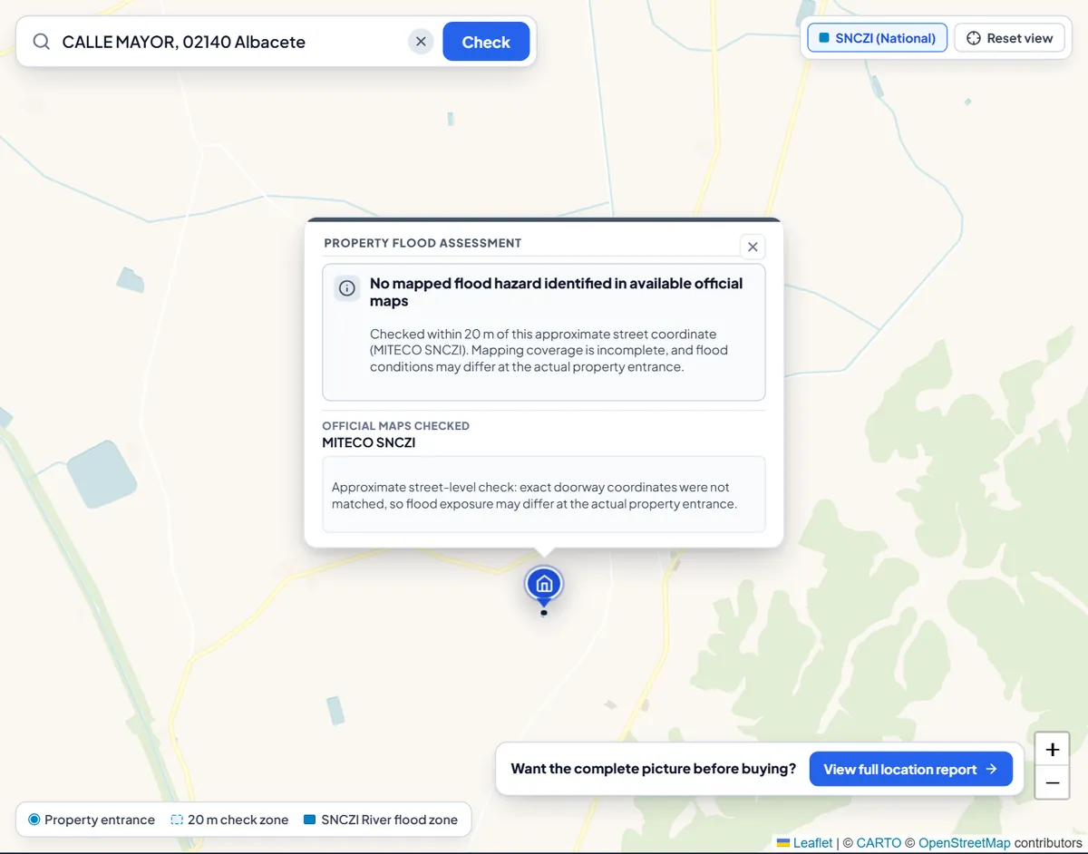Image resolution: width=1088 pixels, height=854 pixels.
Task: Clear the address search field
Action: [x=421, y=42]
